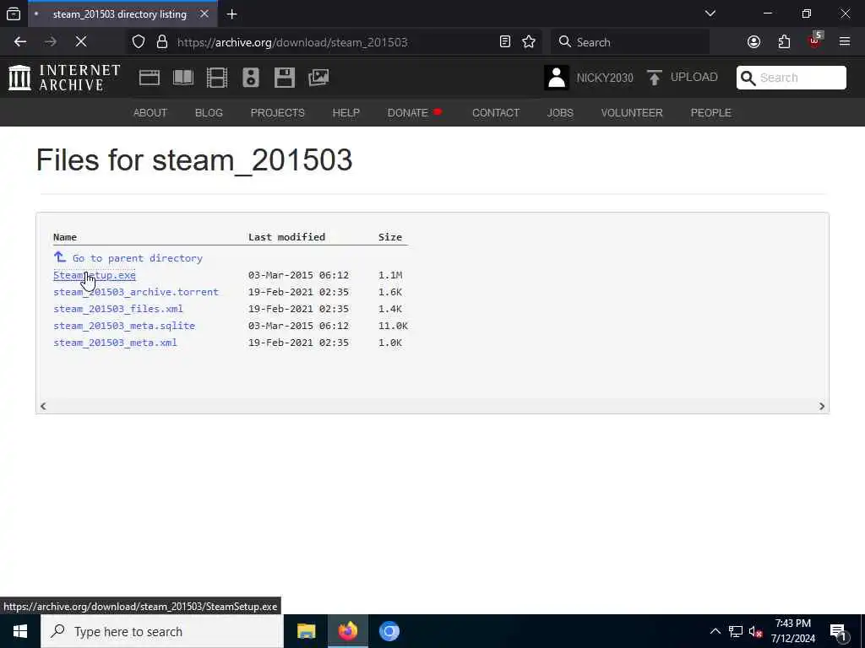This screenshot has width=865, height=648.
Task: Open the Windows Start menu
Action: point(20,631)
